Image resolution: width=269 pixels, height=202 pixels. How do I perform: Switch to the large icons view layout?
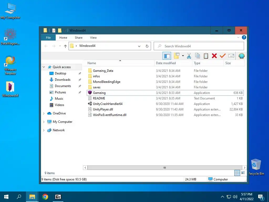pos(243,173)
